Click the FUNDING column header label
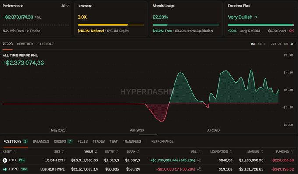Image resolution: width=298 pixels, height=174 pixels. 282,152
